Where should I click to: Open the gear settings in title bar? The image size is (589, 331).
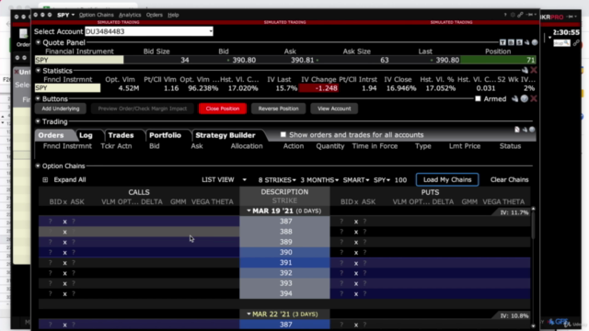pyautogui.click(x=513, y=15)
